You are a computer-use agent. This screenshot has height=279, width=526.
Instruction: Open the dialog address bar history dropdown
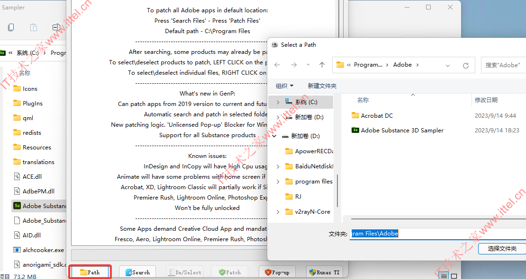447,65
